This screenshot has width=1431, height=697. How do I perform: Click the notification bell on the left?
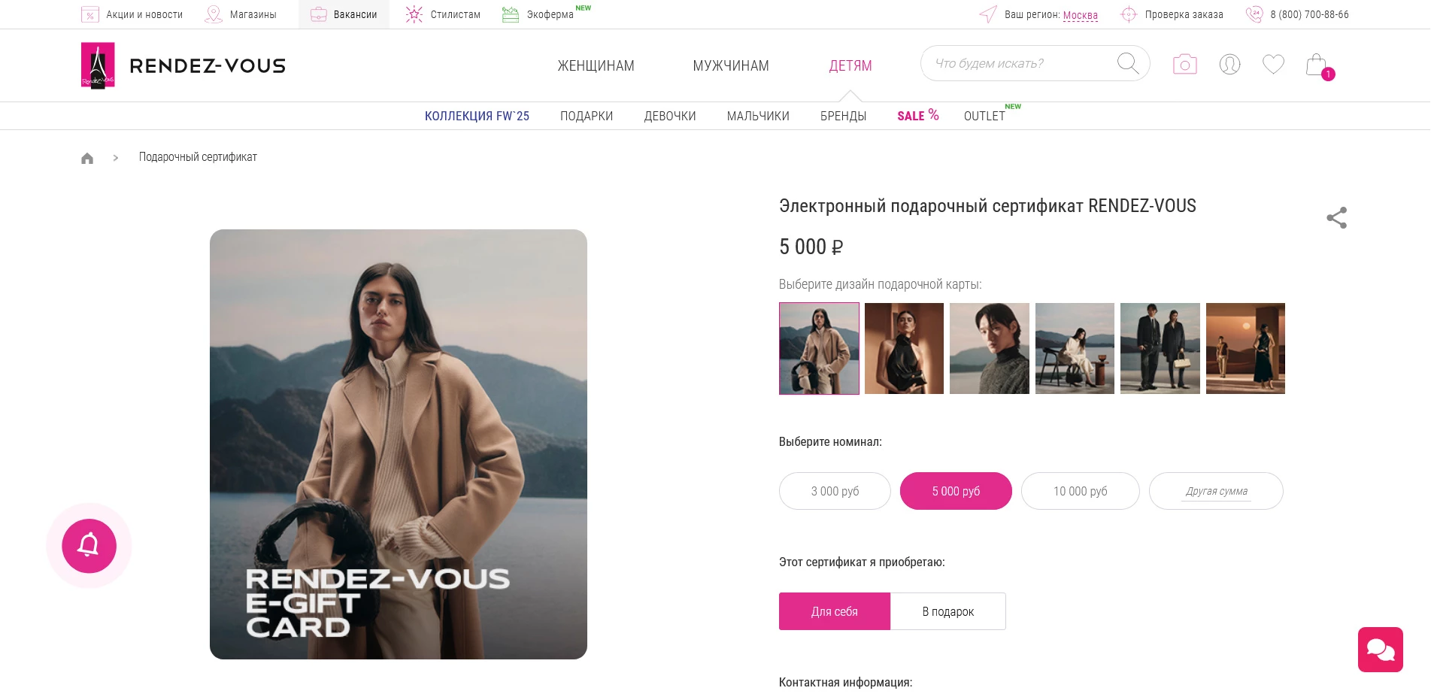88,545
